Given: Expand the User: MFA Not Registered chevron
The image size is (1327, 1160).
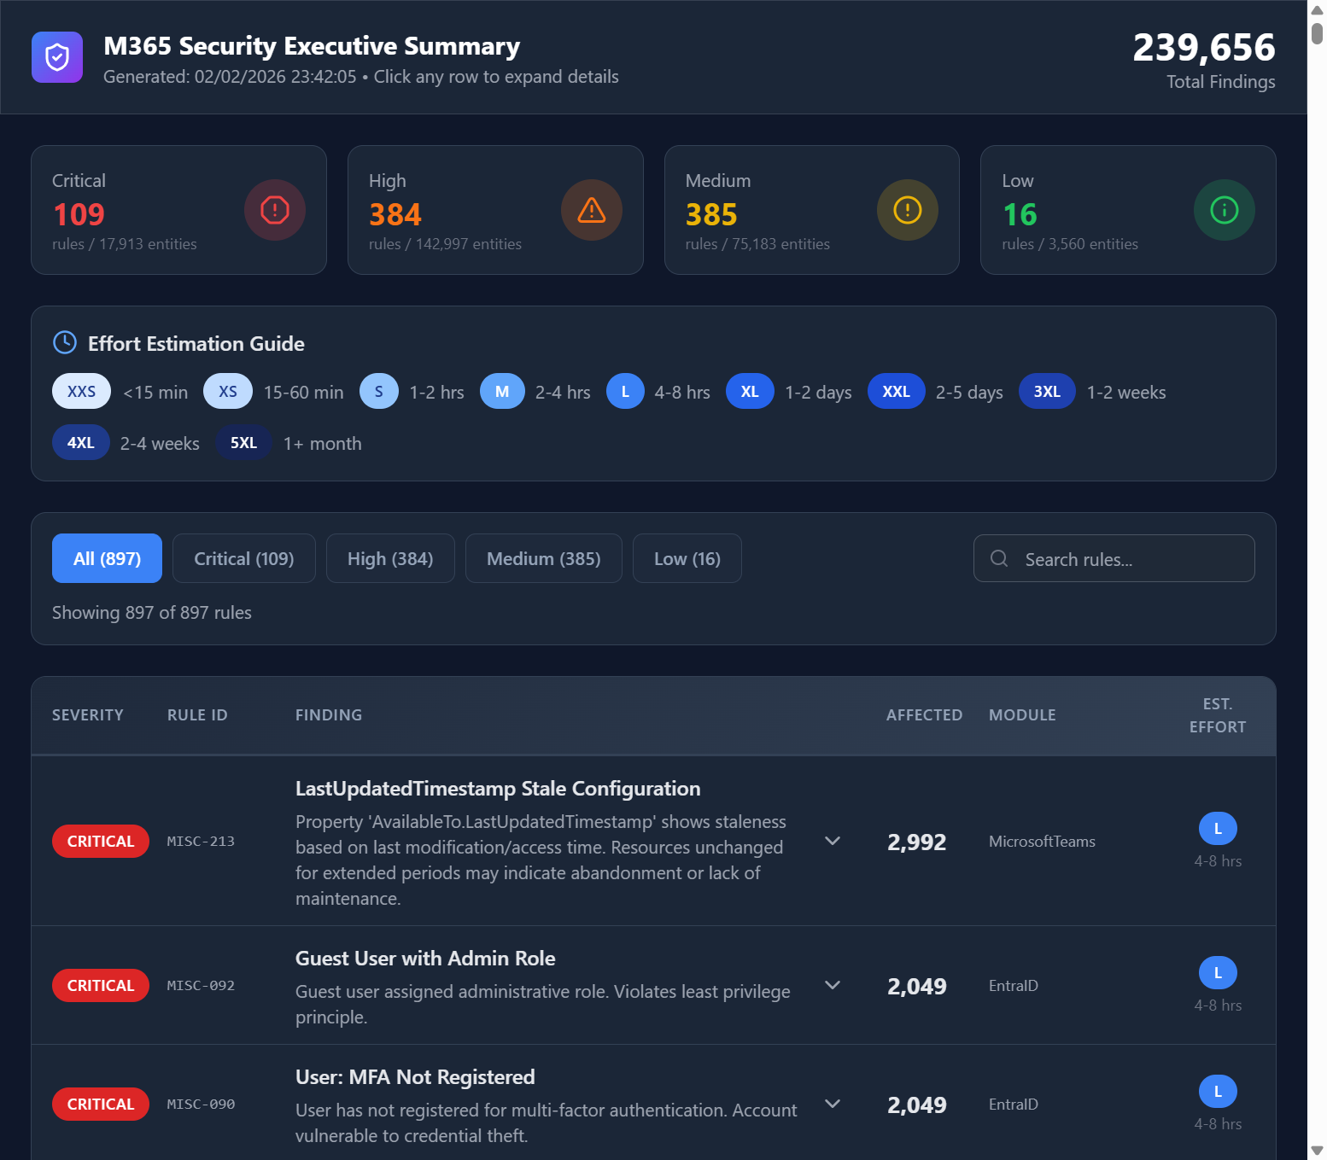Looking at the screenshot, I should (x=833, y=1104).
